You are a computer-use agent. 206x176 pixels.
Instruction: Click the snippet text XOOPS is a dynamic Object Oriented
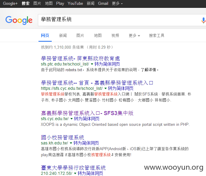coord(74,124)
